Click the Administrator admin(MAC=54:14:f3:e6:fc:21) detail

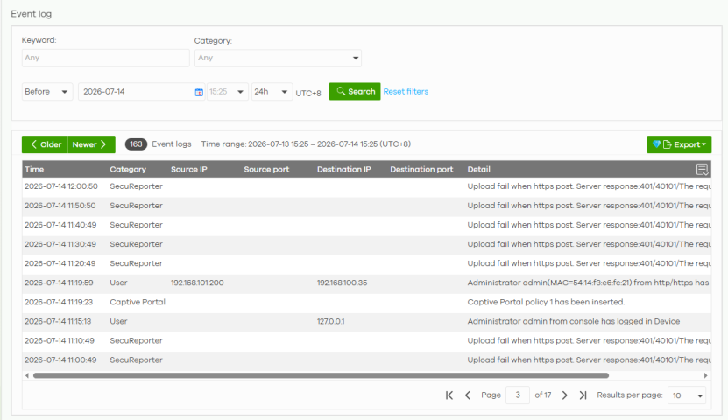[588, 283]
